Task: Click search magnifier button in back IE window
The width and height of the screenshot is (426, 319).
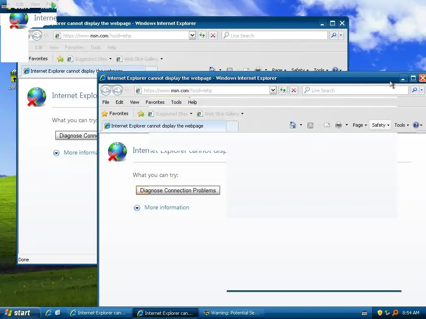Action: pos(334,35)
